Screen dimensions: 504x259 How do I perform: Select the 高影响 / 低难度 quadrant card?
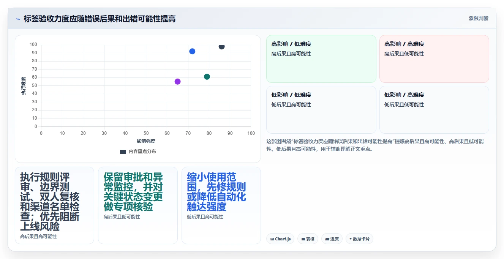[x=321, y=59]
